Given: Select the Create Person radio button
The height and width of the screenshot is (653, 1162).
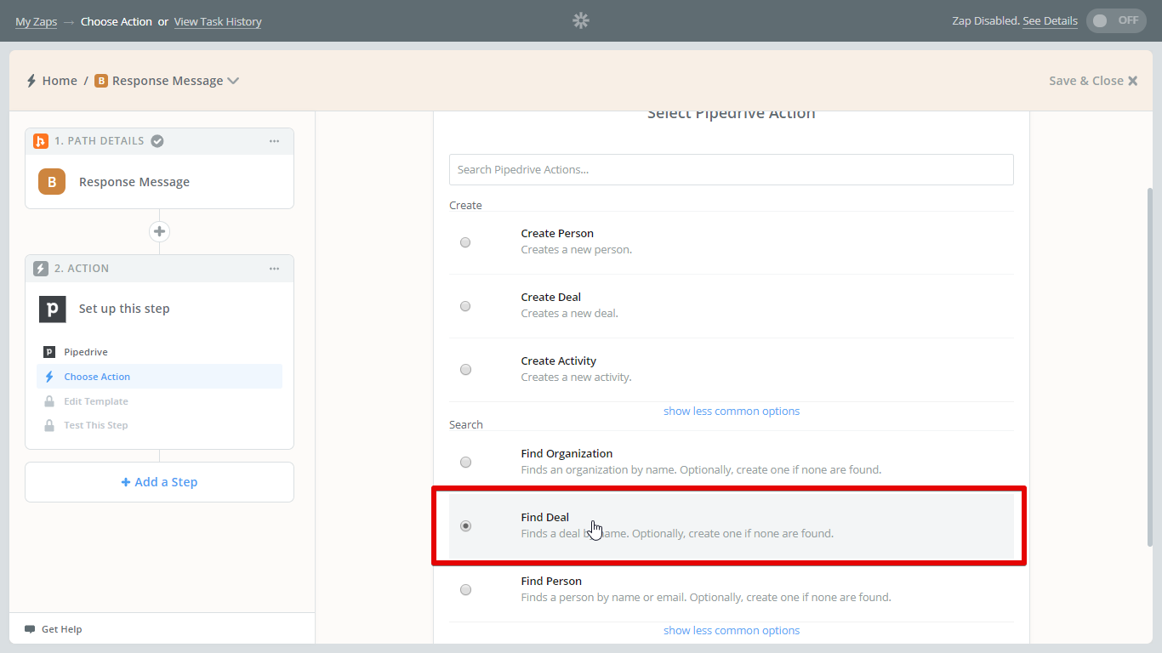Looking at the screenshot, I should [x=465, y=242].
